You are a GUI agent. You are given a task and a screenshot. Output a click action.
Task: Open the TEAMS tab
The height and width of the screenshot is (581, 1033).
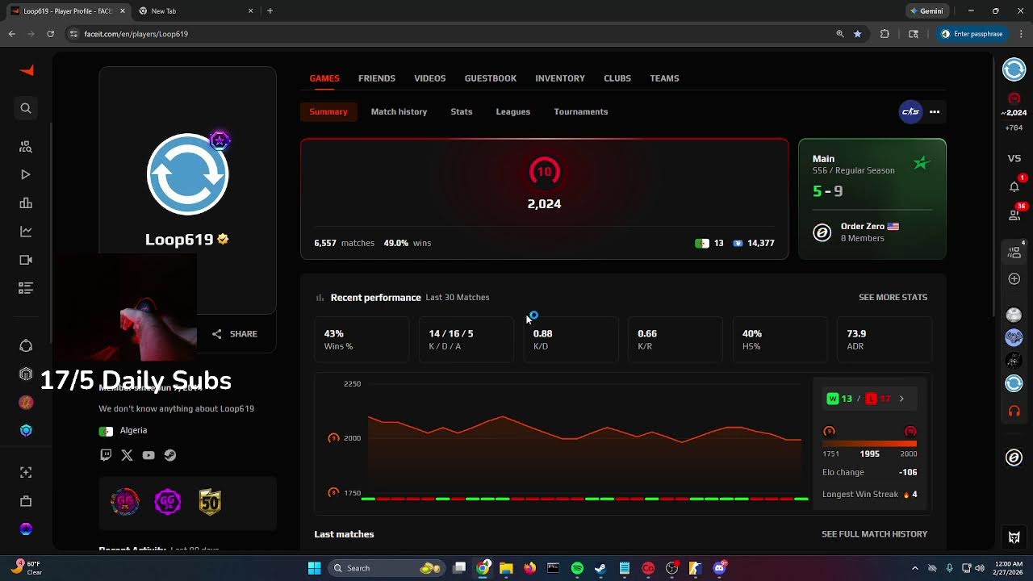[665, 78]
